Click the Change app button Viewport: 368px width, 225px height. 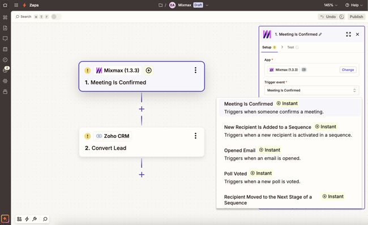(x=348, y=70)
